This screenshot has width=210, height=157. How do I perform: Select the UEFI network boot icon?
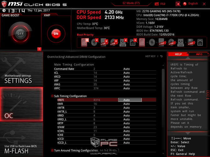point(133,42)
